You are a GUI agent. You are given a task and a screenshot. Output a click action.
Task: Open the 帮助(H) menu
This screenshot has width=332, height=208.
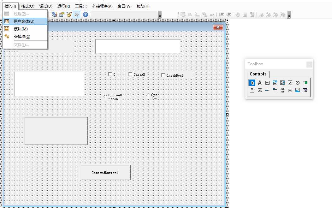tap(143, 6)
